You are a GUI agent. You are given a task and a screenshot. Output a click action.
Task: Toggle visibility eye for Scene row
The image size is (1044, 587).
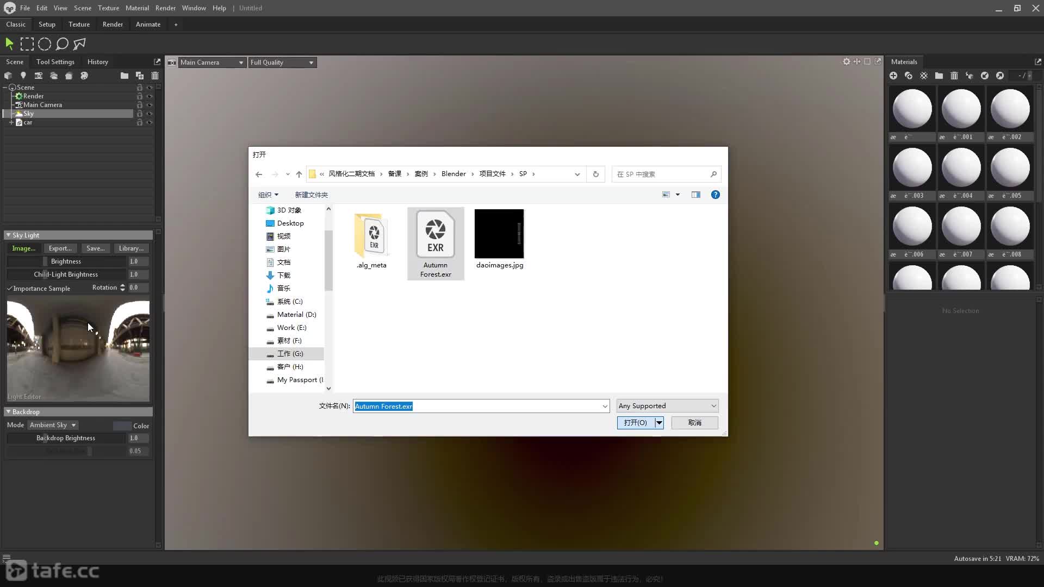(150, 88)
